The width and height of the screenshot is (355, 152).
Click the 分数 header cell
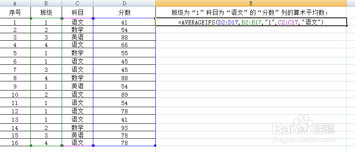[x=124, y=12]
